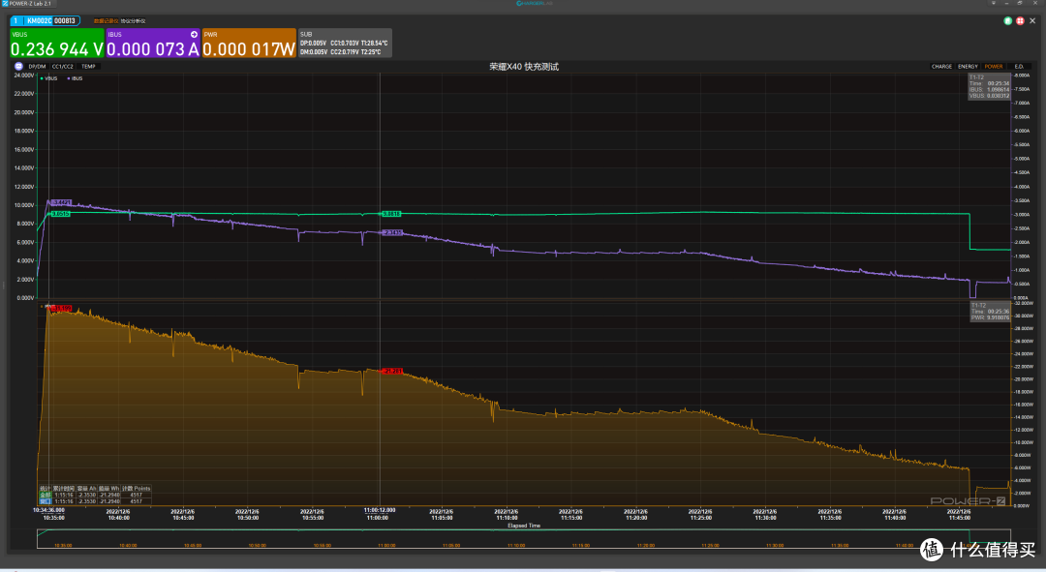Click the green VBUS voltage readout
The width and height of the screenshot is (1046, 572).
pos(57,43)
